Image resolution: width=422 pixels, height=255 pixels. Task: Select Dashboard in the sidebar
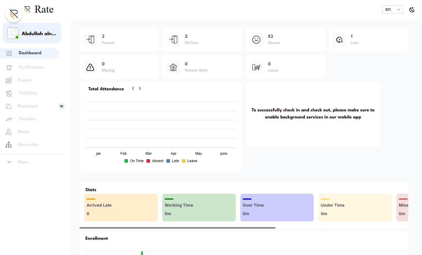point(30,53)
